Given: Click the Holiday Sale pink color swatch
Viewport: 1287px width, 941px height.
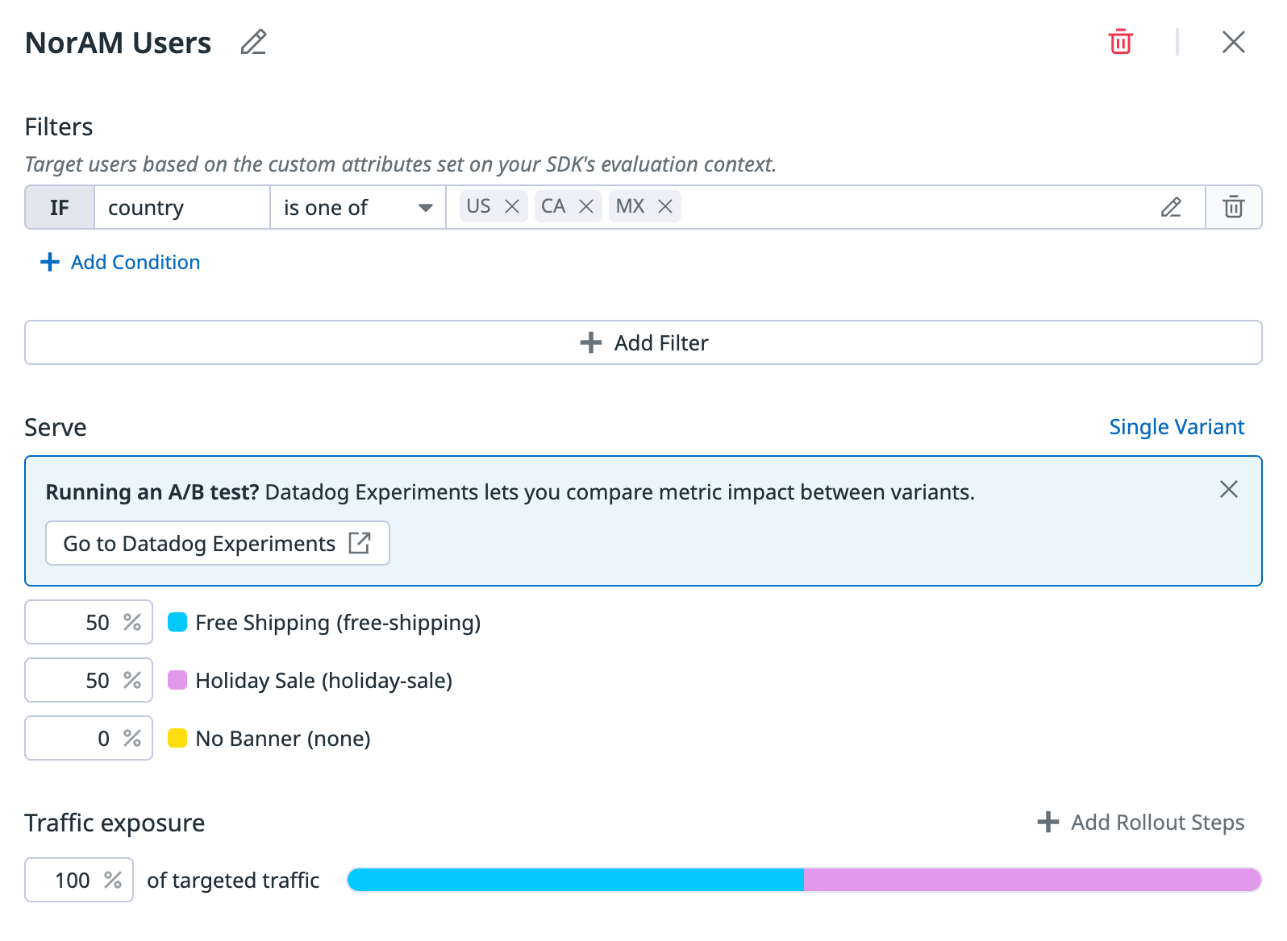Looking at the screenshot, I should [177, 681].
